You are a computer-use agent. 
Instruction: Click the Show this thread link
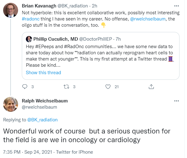click(43, 73)
